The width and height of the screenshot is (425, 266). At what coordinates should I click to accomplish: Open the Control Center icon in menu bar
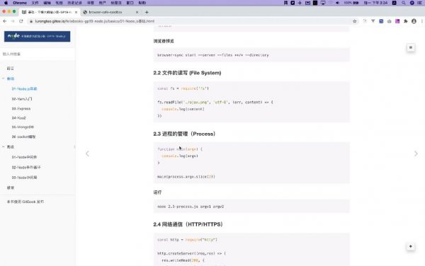[420, 3]
